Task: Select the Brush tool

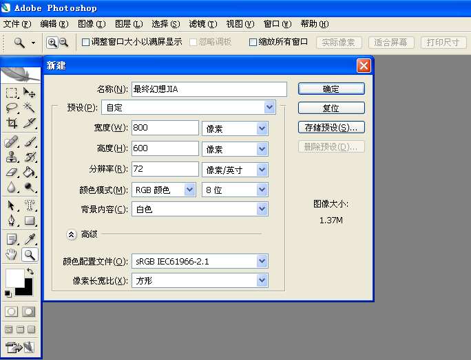Action: [29, 142]
